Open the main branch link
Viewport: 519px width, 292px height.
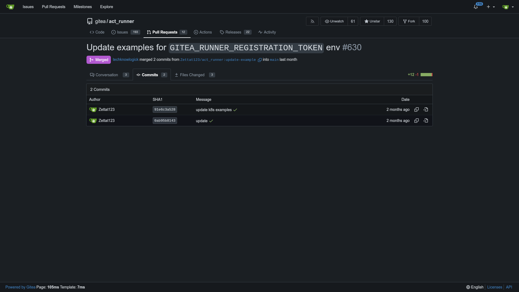pos(274,60)
